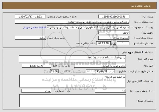Select the quantity field showing 15
159x112 pixels.
pyautogui.click(x=110, y=91)
